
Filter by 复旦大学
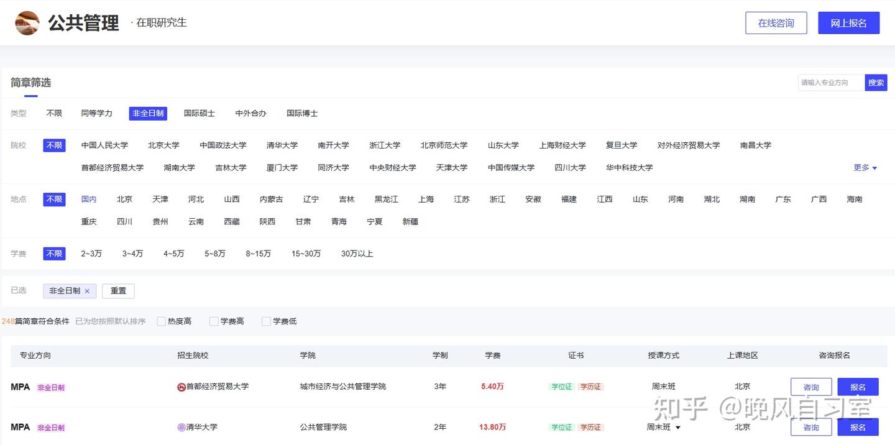(x=622, y=145)
